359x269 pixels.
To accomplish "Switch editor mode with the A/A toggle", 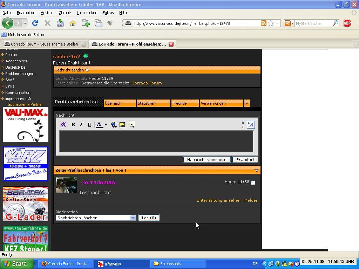I will [251, 125].
